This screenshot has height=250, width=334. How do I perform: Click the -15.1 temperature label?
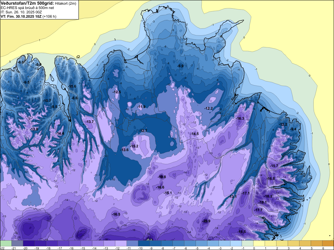tap(168, 193)
